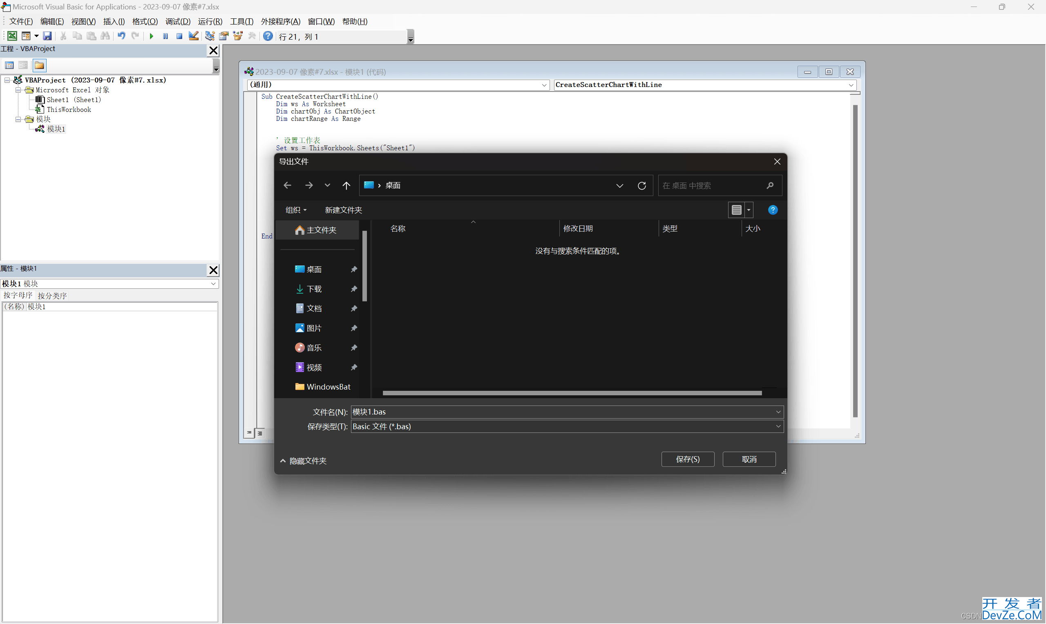Collapse the Microsoft Excel 对象 folder
This screenshot has height=624, width=1046.
click(x=18, y=90)
